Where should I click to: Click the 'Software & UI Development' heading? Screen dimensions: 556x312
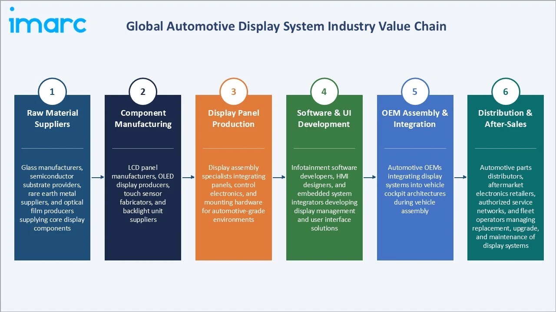[324, 119]
